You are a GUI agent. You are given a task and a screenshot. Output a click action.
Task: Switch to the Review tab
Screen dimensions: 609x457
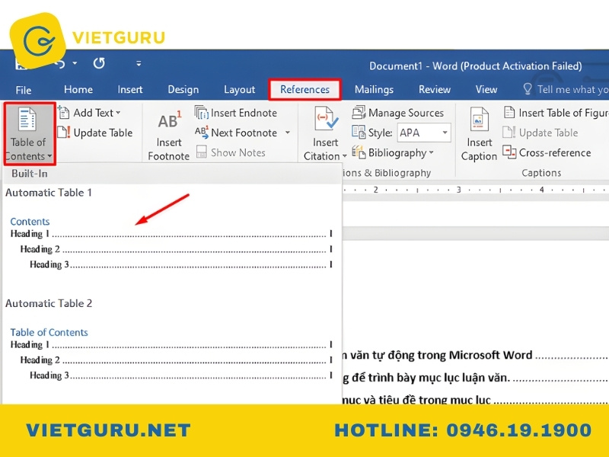[435, 90]
